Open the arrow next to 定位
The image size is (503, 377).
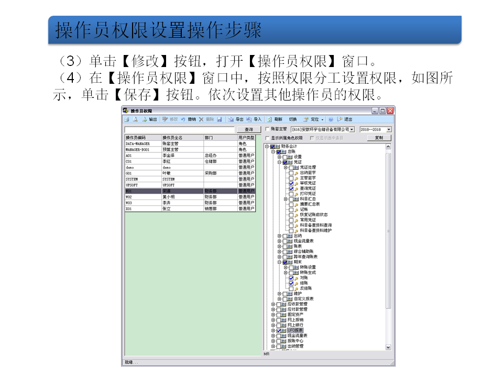(x=322, y=120)
